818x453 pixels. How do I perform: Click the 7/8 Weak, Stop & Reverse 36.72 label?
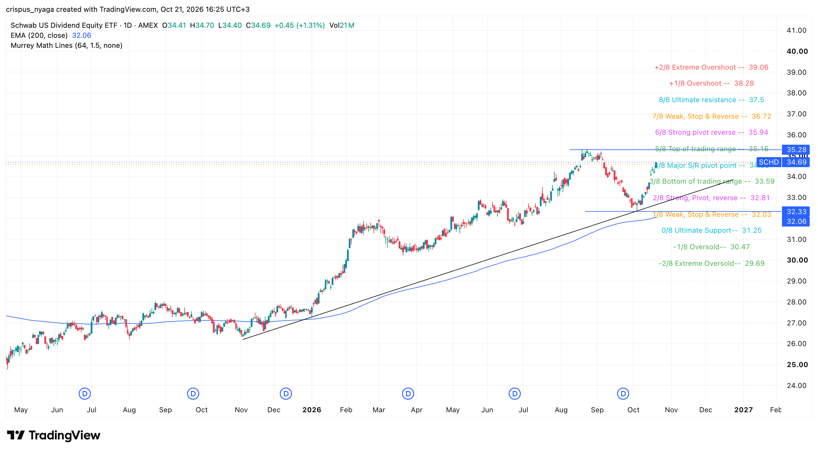point(711,116)
